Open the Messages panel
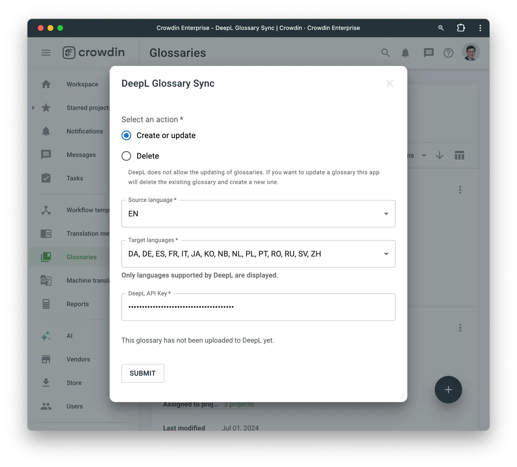 (81, 155)
